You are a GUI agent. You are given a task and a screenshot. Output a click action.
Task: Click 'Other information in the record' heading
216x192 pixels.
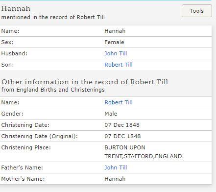85,82
